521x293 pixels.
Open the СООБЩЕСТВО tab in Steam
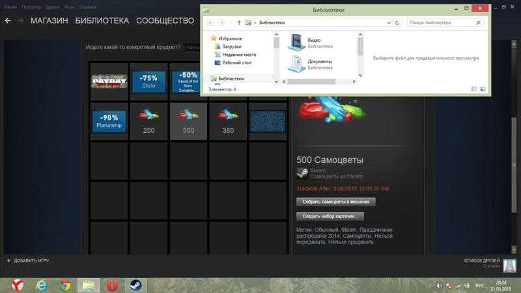coord(165,21)
